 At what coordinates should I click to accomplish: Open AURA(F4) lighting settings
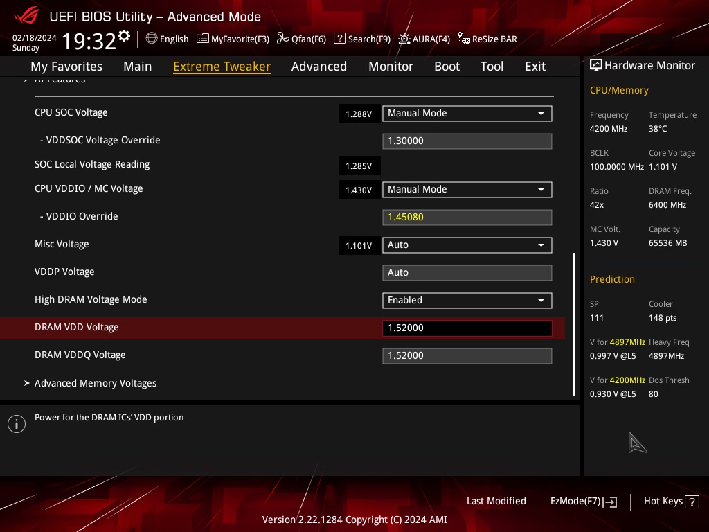(424, 39)
